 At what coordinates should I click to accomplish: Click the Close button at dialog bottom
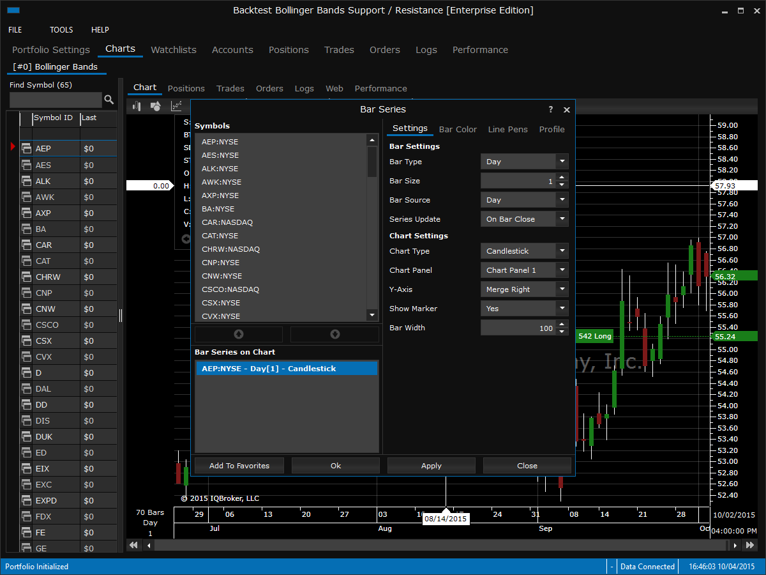point(527,466)
